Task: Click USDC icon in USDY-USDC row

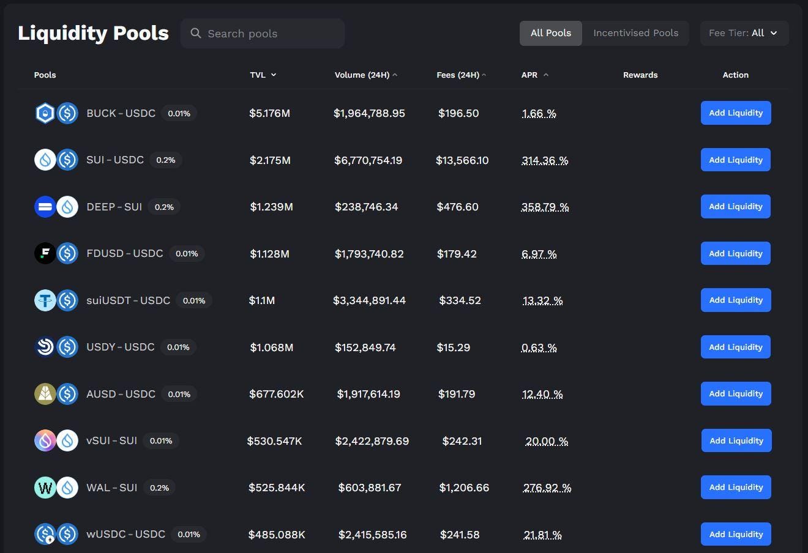Action: tap(67, 347)
